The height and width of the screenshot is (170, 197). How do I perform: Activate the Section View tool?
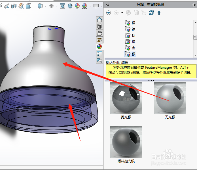(x=14, y=6)
